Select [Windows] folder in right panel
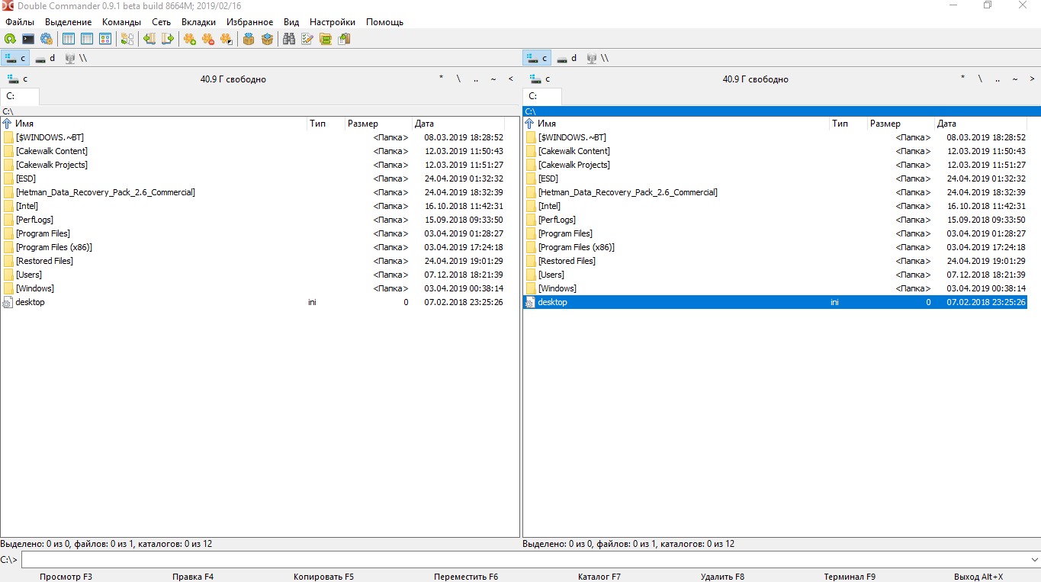 point(775,288)
